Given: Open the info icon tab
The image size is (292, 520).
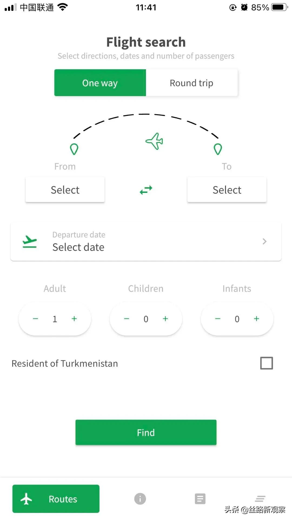Looking at the screenshot, I should [x=140, y=499].
